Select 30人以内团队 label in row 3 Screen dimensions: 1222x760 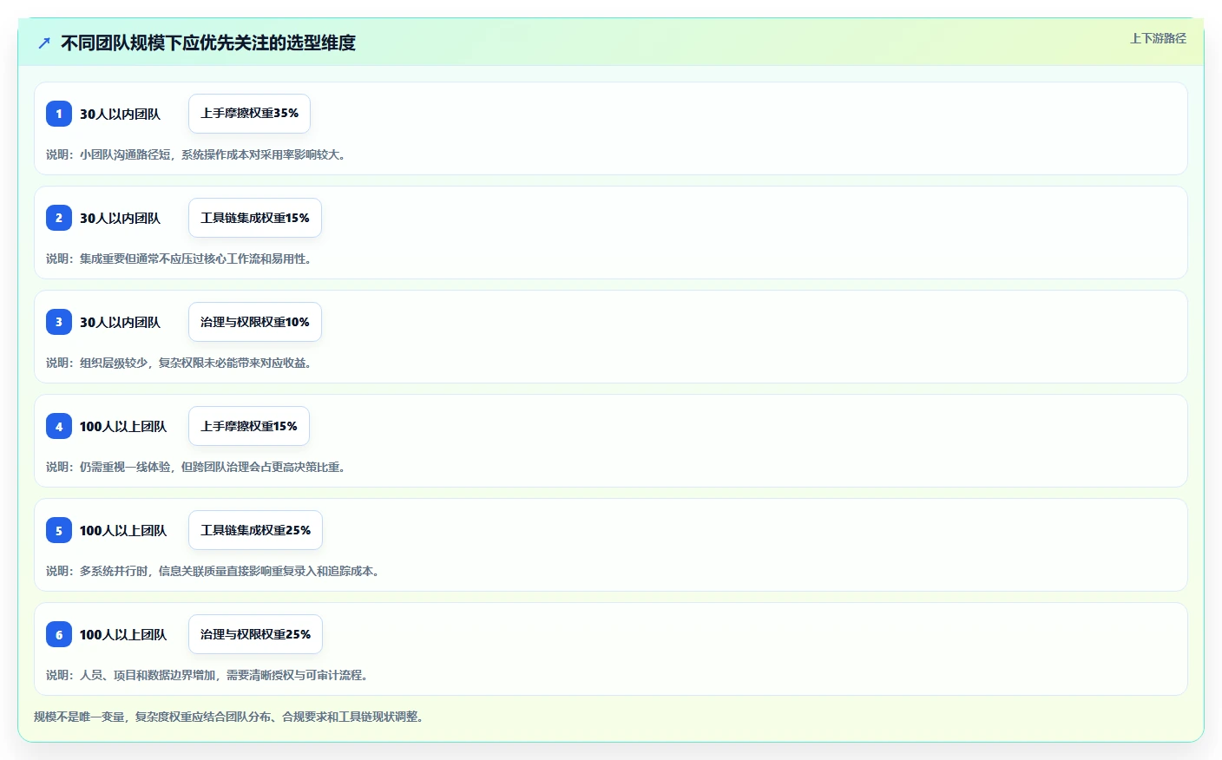coord(120,322)
